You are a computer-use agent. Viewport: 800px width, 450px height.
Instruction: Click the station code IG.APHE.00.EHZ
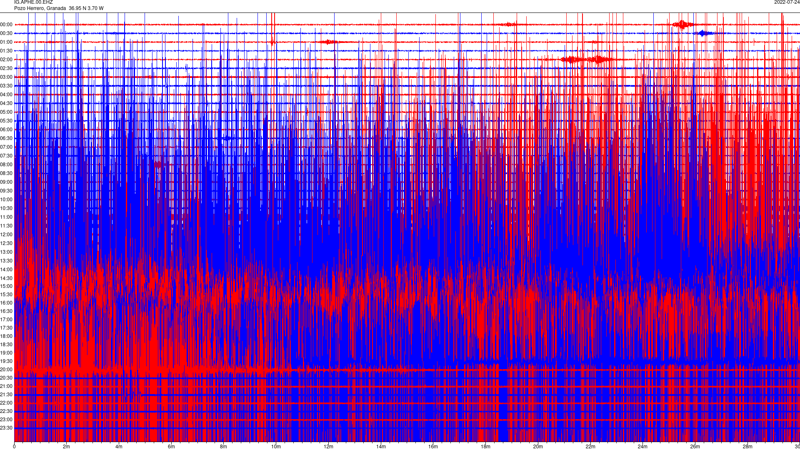click(x=33, y=2)
